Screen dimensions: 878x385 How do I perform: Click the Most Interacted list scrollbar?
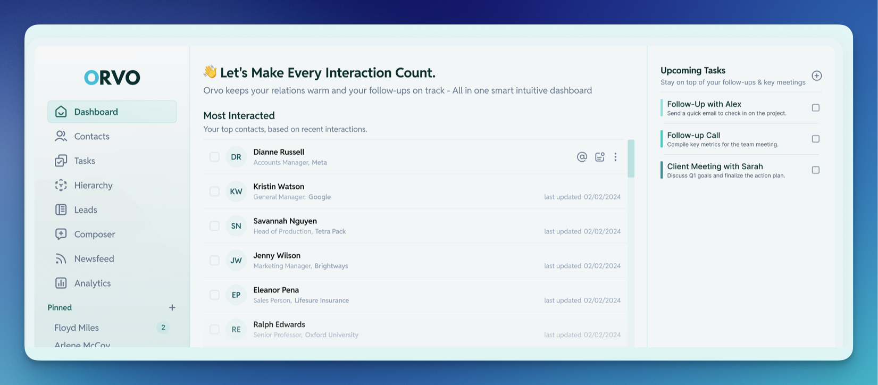click(631, 158)
